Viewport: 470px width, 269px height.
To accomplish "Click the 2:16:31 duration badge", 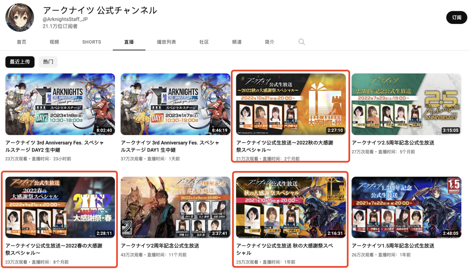I will tap(335, 233).
